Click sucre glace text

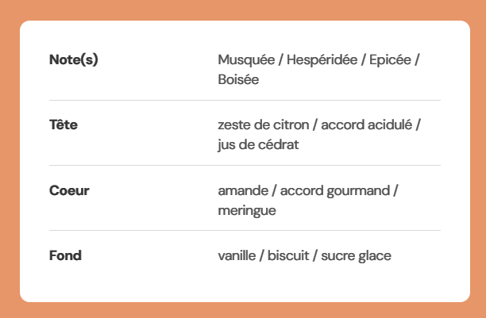356,256
